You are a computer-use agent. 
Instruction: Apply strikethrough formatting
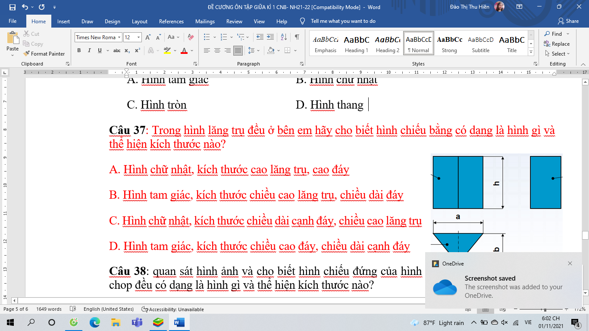[116, 50]
